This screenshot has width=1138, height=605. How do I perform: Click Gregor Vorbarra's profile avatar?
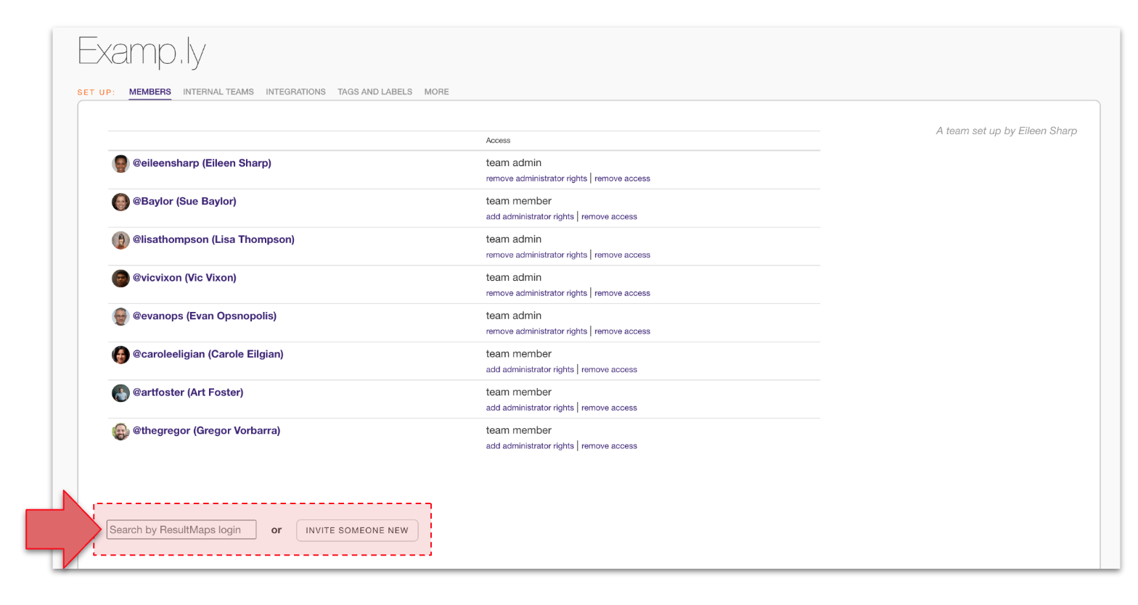(120, 432)
